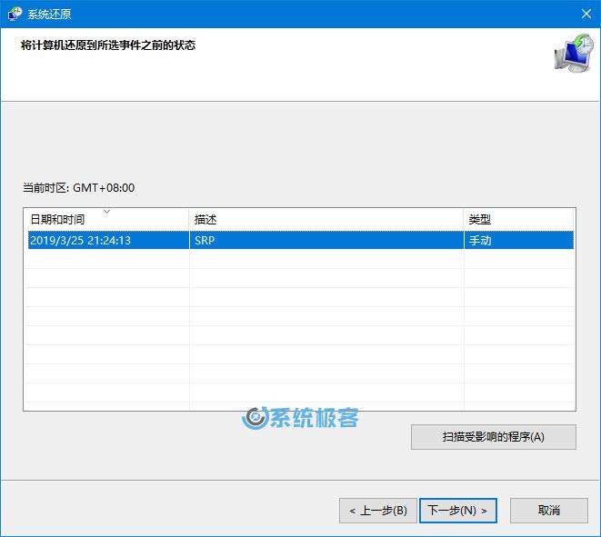The height and width of the screenshot is (537, 601).
Task: Click the restore clock-and-monitor icon in header
Action: point(574,53)
